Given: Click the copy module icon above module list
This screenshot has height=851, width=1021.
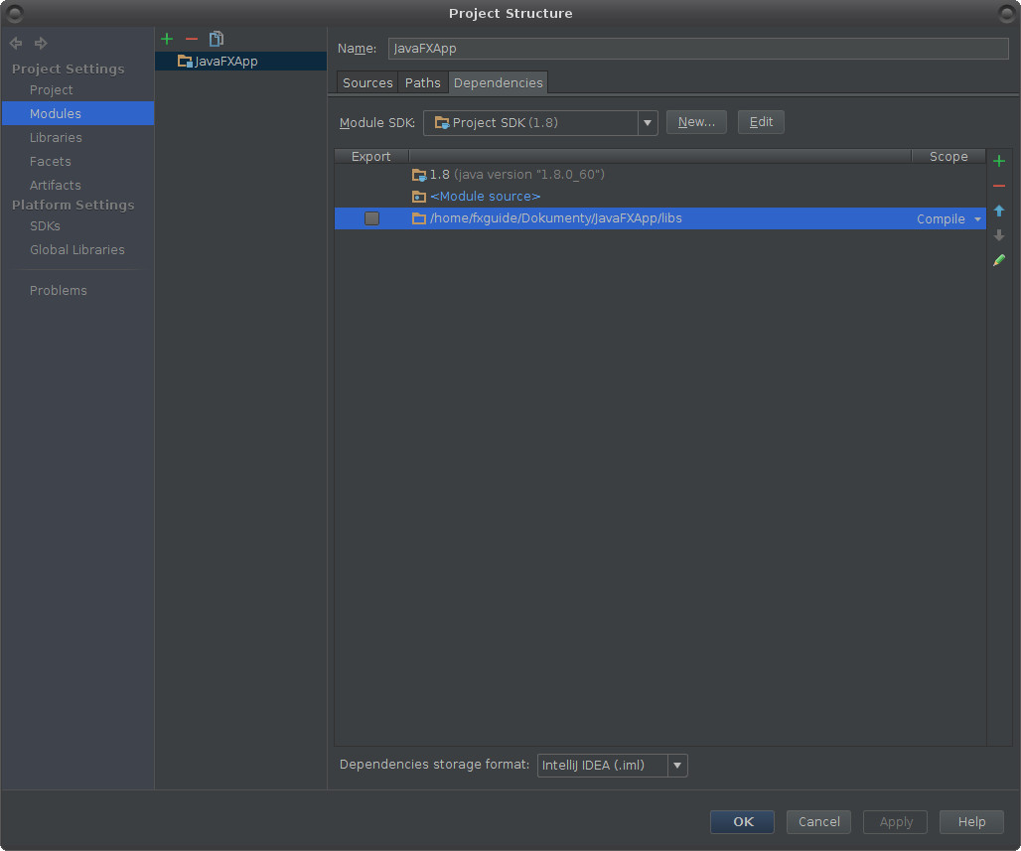Looking at the screenshot, I should pos(216,39).
